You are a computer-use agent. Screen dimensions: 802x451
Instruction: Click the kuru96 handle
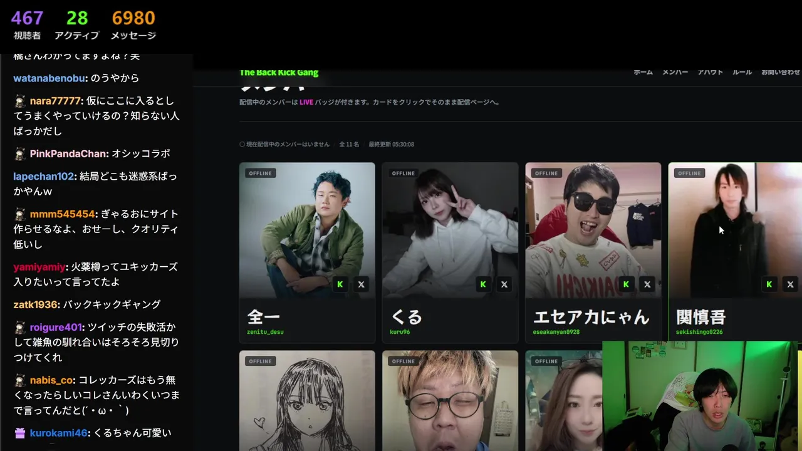[400, 332]
